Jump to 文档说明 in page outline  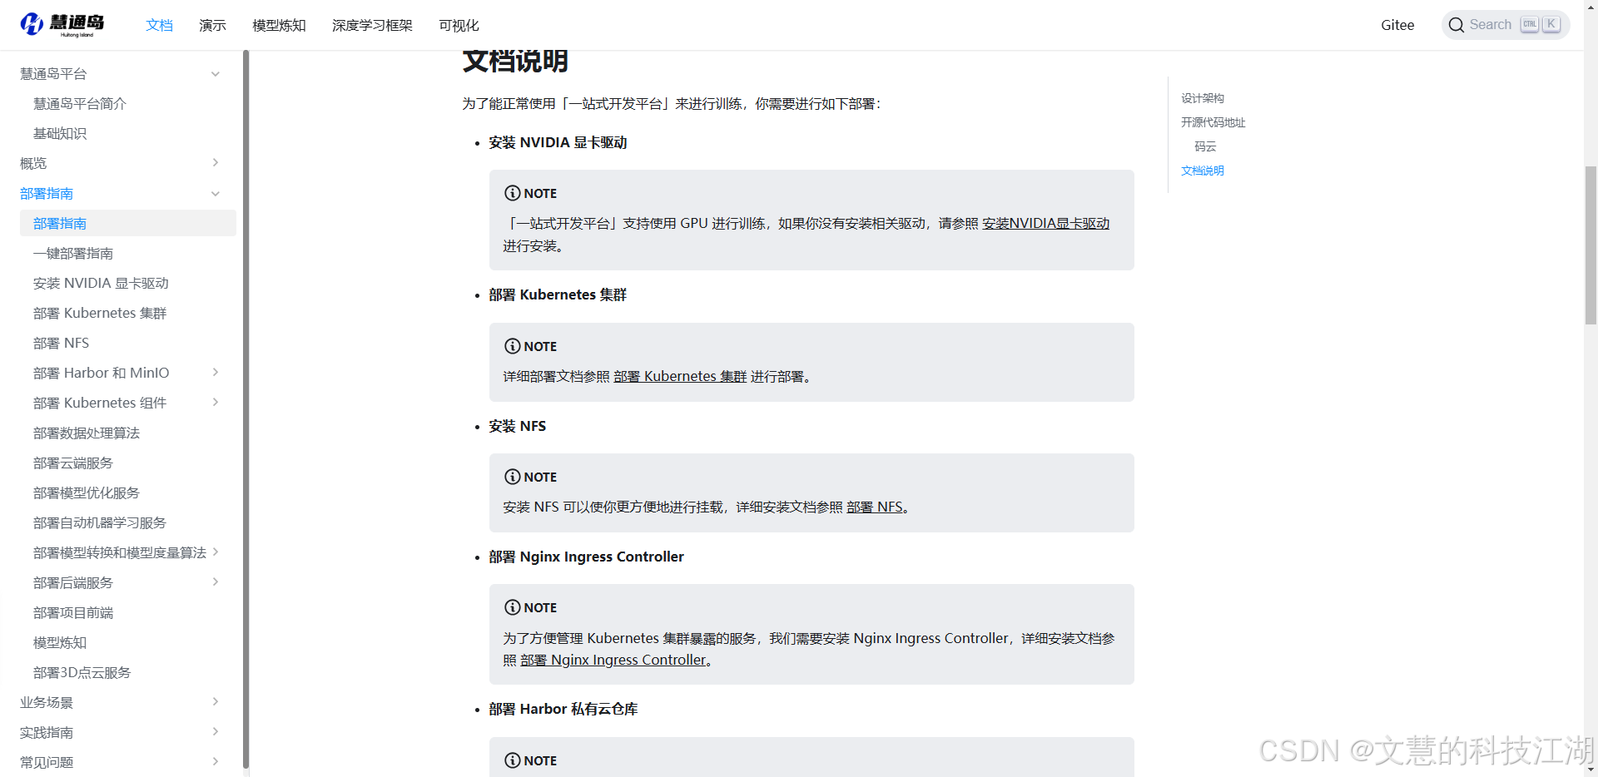1202,171
